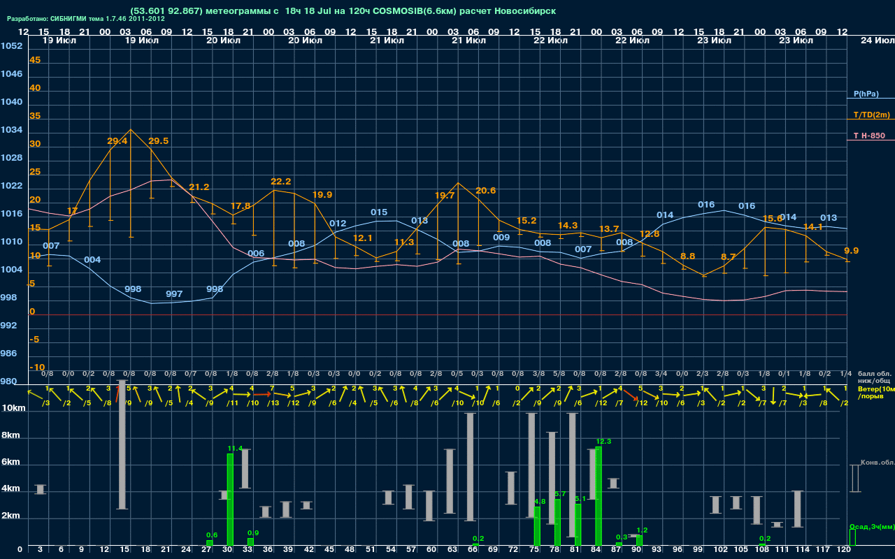Click the 14.1 temperature value

813,227
